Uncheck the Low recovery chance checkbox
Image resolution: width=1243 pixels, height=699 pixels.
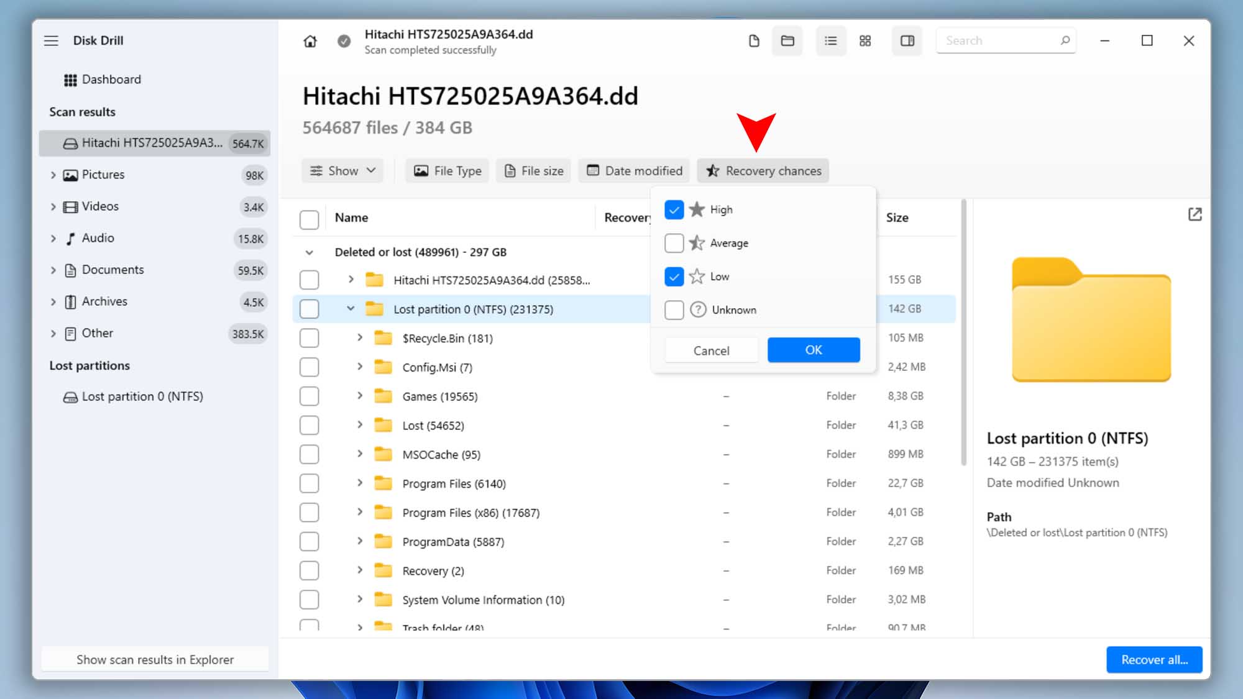click(674, 276)
